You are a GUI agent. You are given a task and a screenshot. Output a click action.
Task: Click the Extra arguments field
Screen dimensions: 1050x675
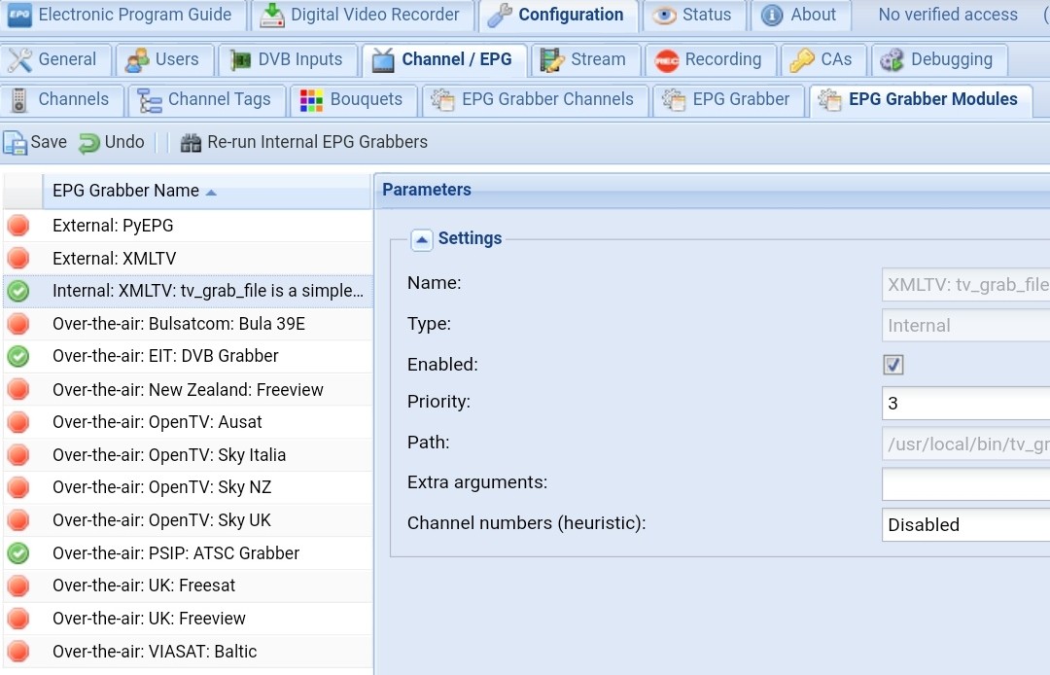click(x=965, y=483)
